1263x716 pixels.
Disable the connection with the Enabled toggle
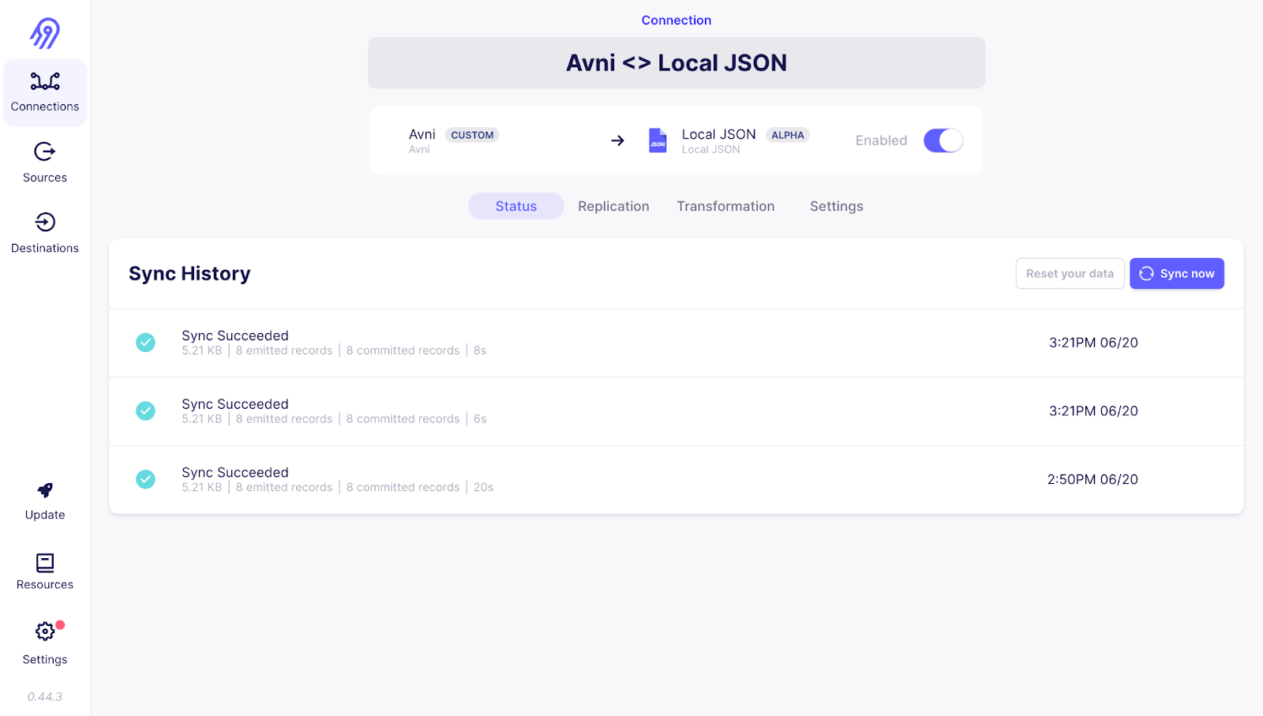click(943, 141)
